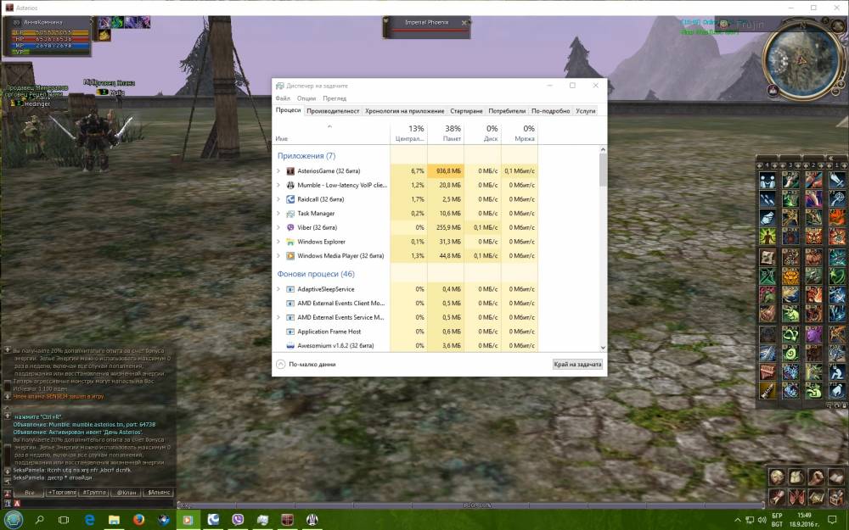Switch to the По-подробно tab
Screen dimensions: 849x530
(551, 111)
